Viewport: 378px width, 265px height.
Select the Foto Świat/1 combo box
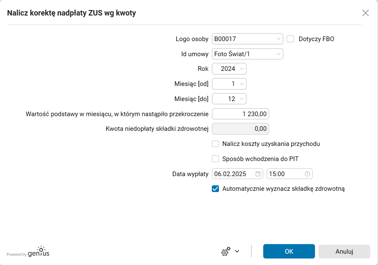pos(247,54)
